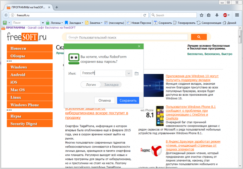Expand RoboForm toolbar search dropdown

(43, 23)
